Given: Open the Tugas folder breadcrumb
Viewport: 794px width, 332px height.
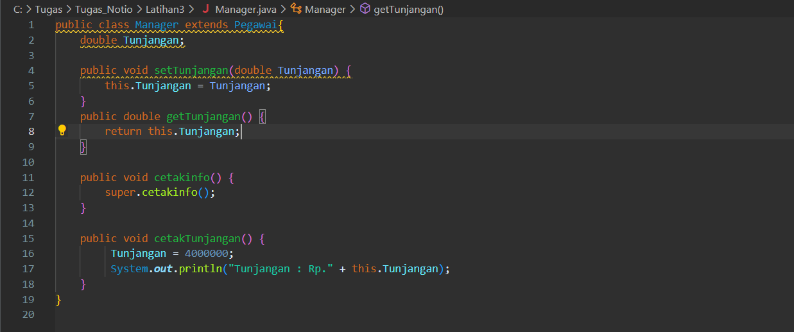Looking at the screenshot, I should coord(49,9).
